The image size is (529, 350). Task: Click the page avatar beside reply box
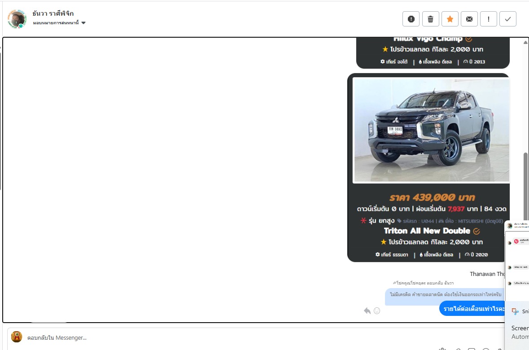(17, 337)
